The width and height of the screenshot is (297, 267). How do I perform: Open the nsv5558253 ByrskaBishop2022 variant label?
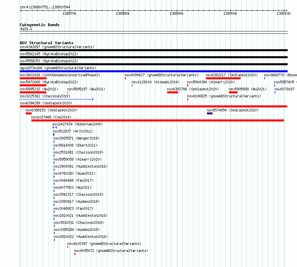click(49, 61)
